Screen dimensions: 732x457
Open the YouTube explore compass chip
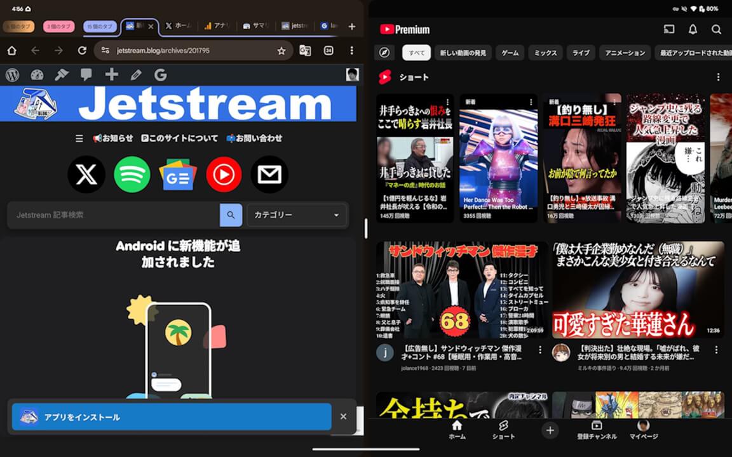[x=384, y=53]
